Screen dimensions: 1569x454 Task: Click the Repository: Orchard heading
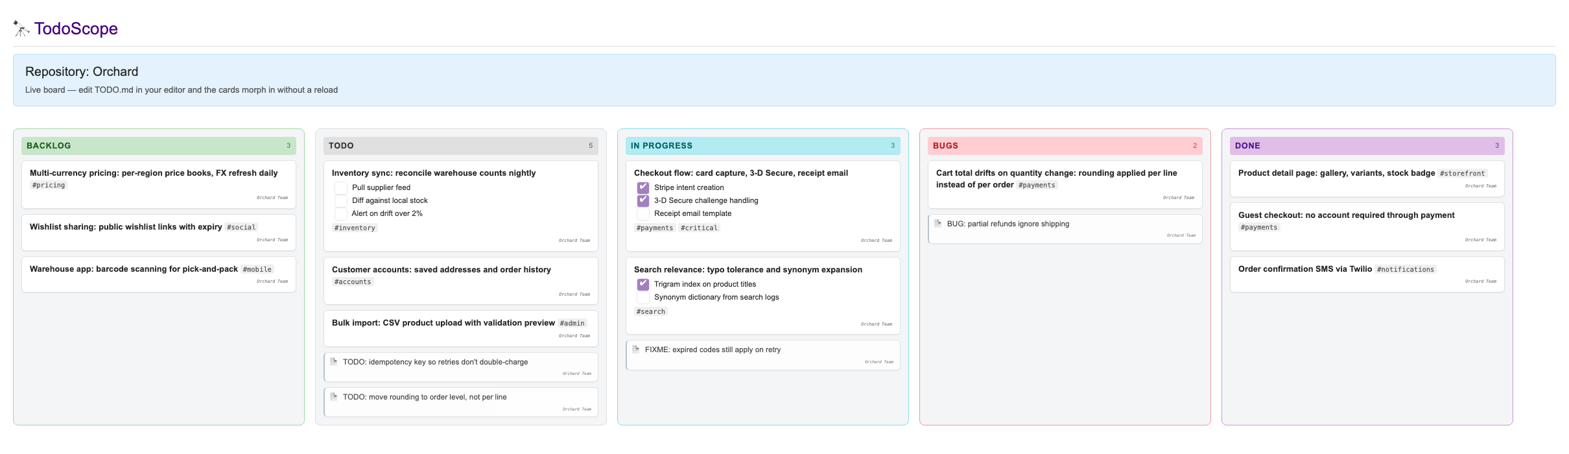pyautogui.click(x=82, y=72)
